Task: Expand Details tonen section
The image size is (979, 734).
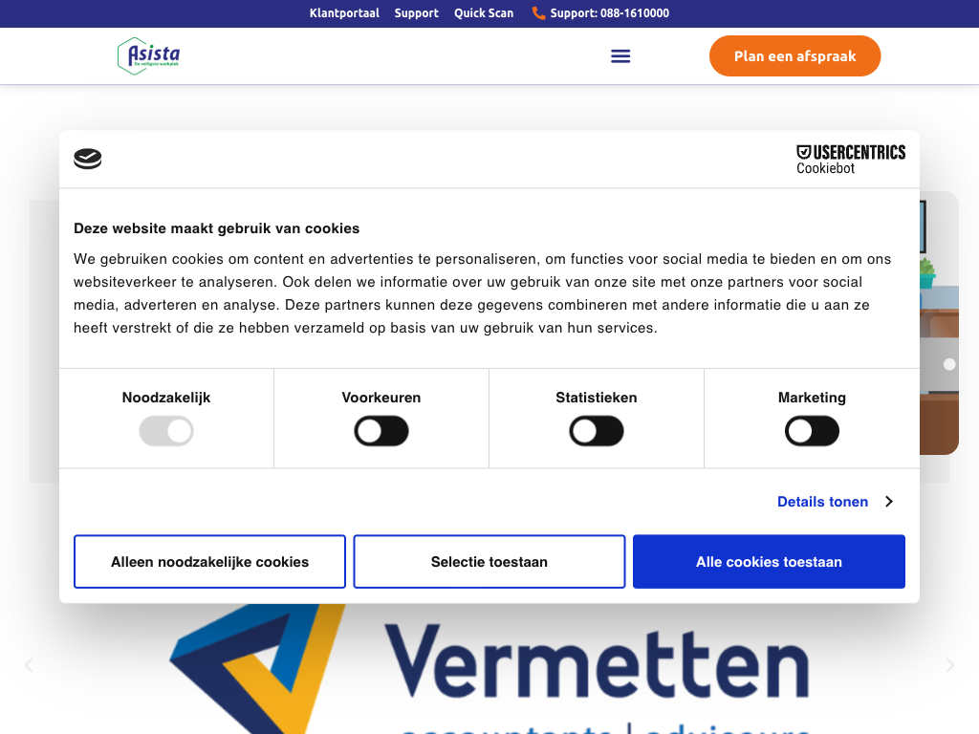Action: 822,502
